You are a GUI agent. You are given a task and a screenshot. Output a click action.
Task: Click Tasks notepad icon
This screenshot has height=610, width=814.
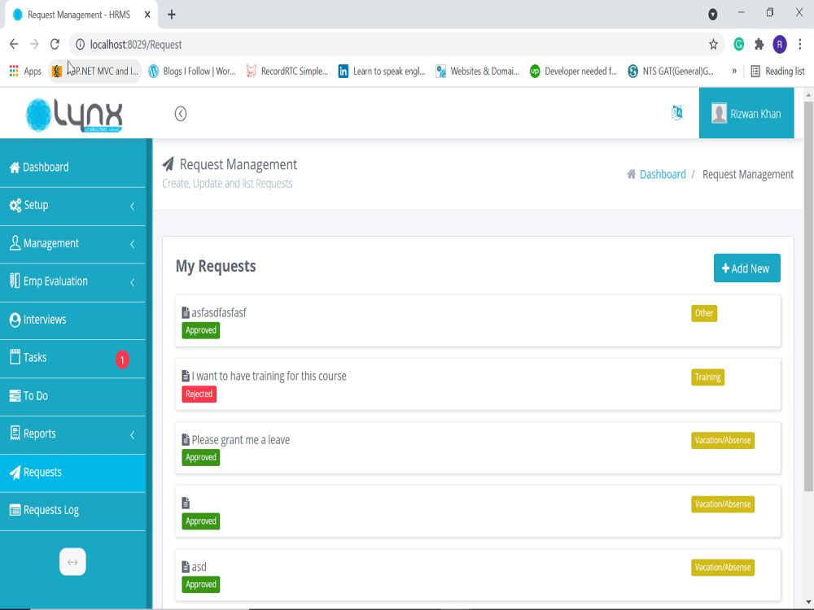pyautogui.click(x=15, y=357)
